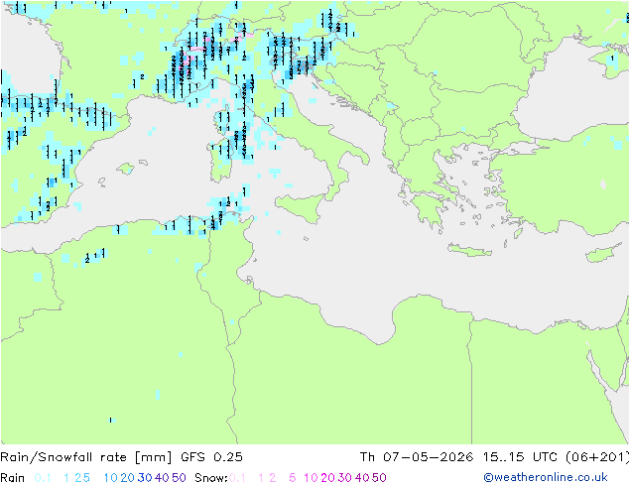Select the blue rain legend value 20

(128, 478)
